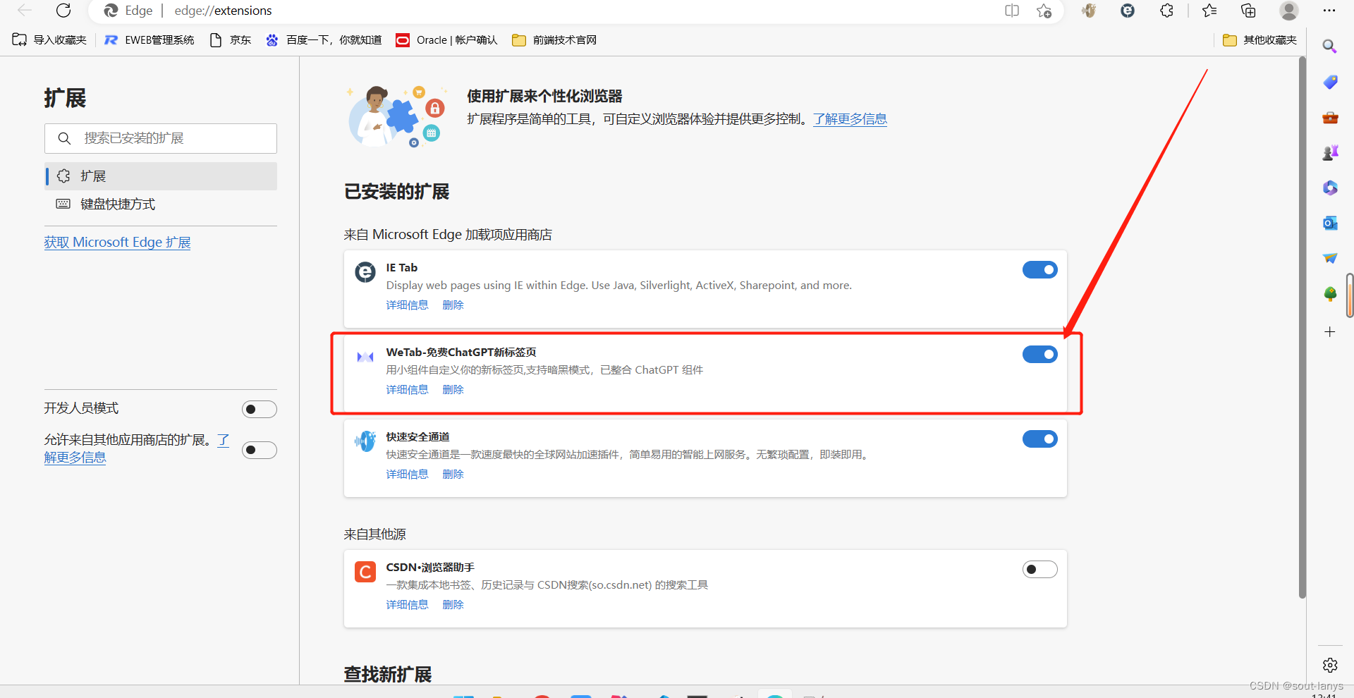The height and width of the screenshot is (698, 1354).
Task: Open the Edge settings and more menu
Action: point(1329,11)
